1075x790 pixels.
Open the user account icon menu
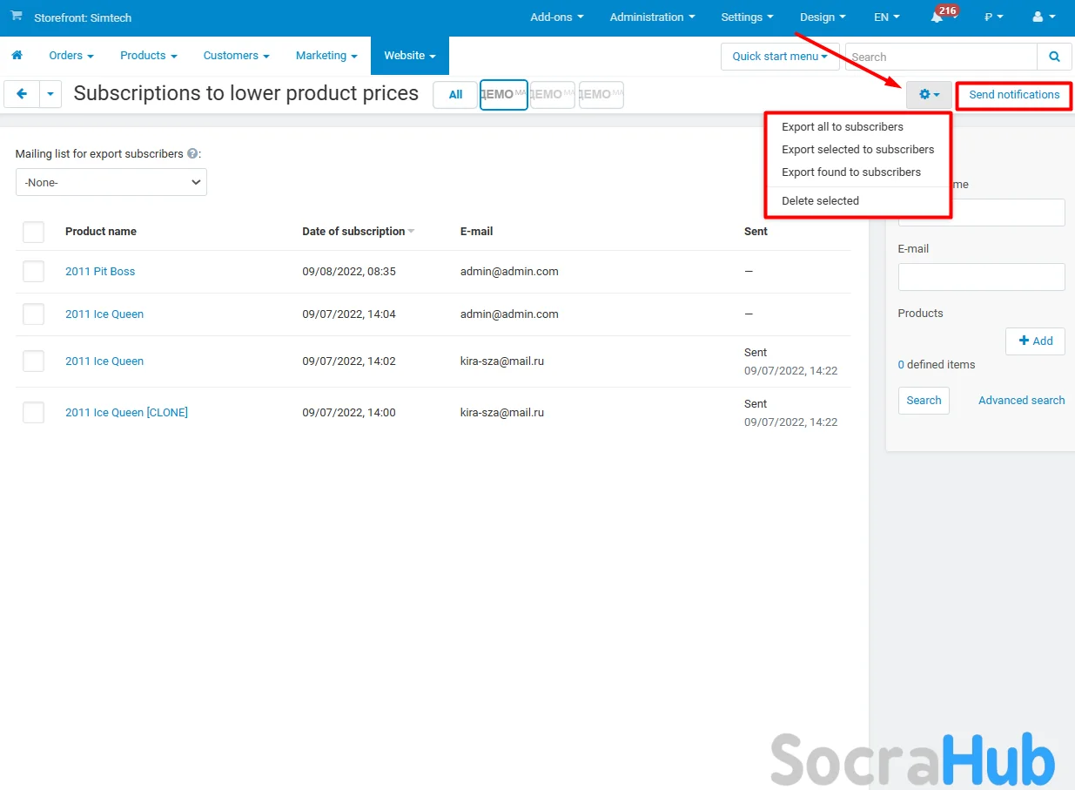pyautogui.click(x=1042, y=17)
